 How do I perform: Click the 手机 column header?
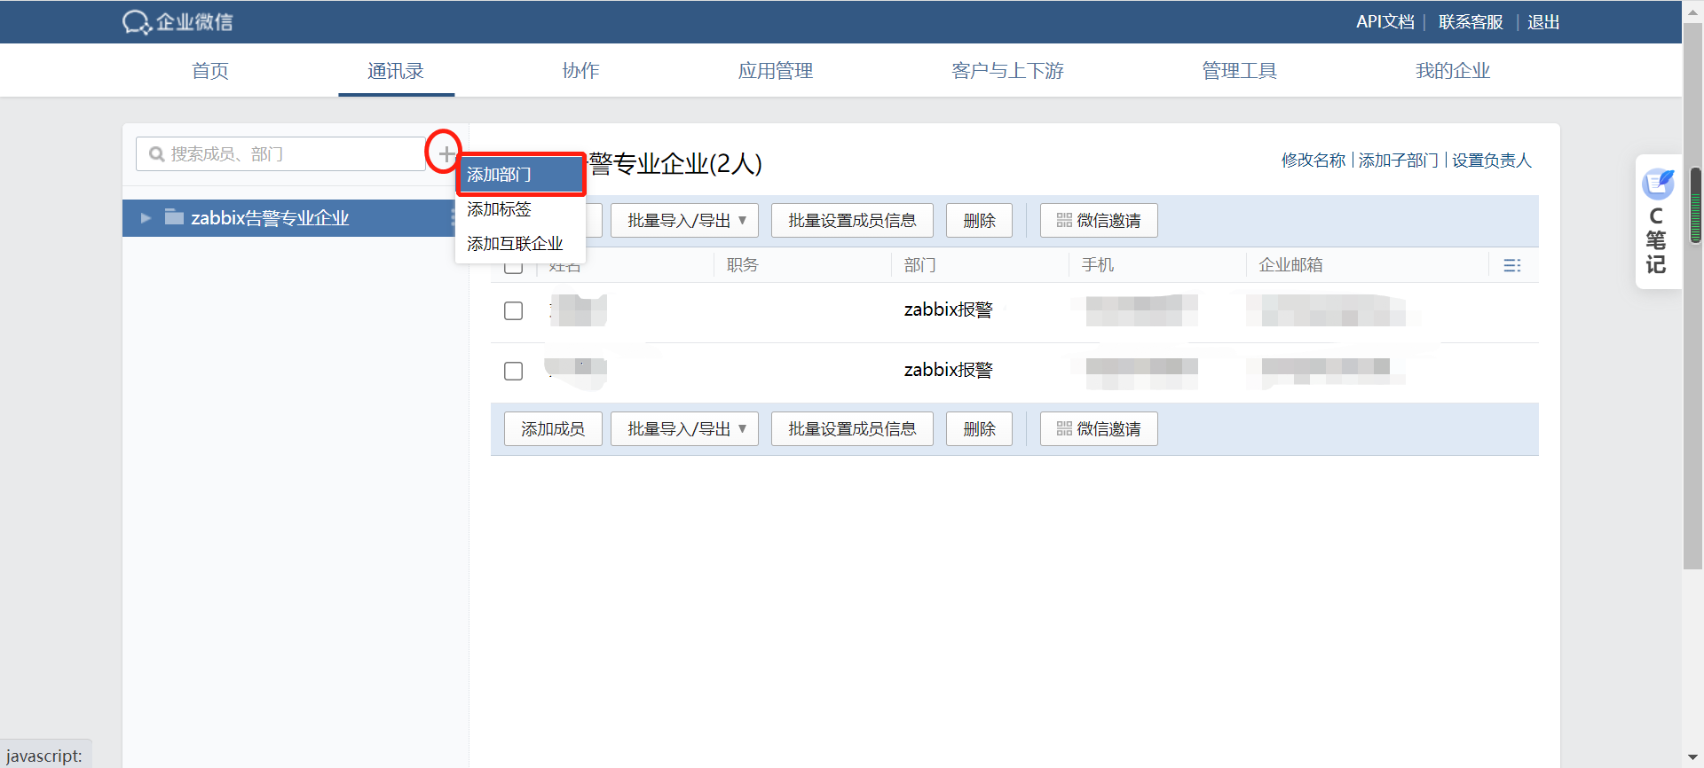[x=1098, y=265]
